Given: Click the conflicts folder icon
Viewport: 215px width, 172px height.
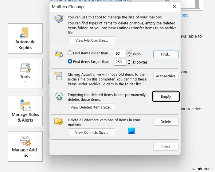Looking at the screenshot, I should 59,121.
